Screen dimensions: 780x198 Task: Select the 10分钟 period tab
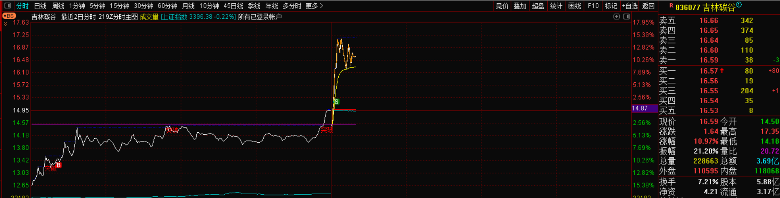tap(209, 6)
